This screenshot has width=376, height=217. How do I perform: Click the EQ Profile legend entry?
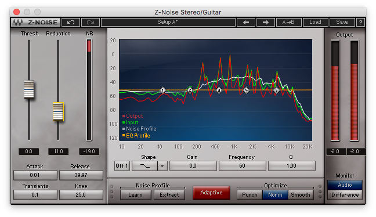[x=136, y=136]
